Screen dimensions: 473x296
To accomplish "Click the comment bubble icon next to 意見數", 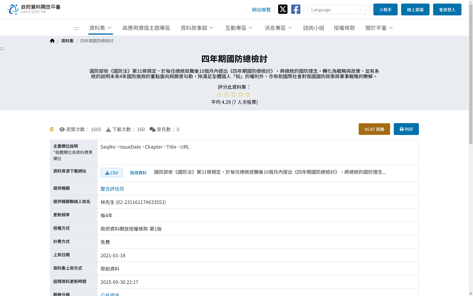I will tap(152, 129).
